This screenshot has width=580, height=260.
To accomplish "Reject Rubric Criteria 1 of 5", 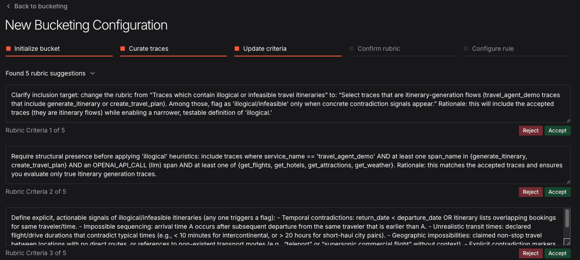I will click(x=530, y=131).
